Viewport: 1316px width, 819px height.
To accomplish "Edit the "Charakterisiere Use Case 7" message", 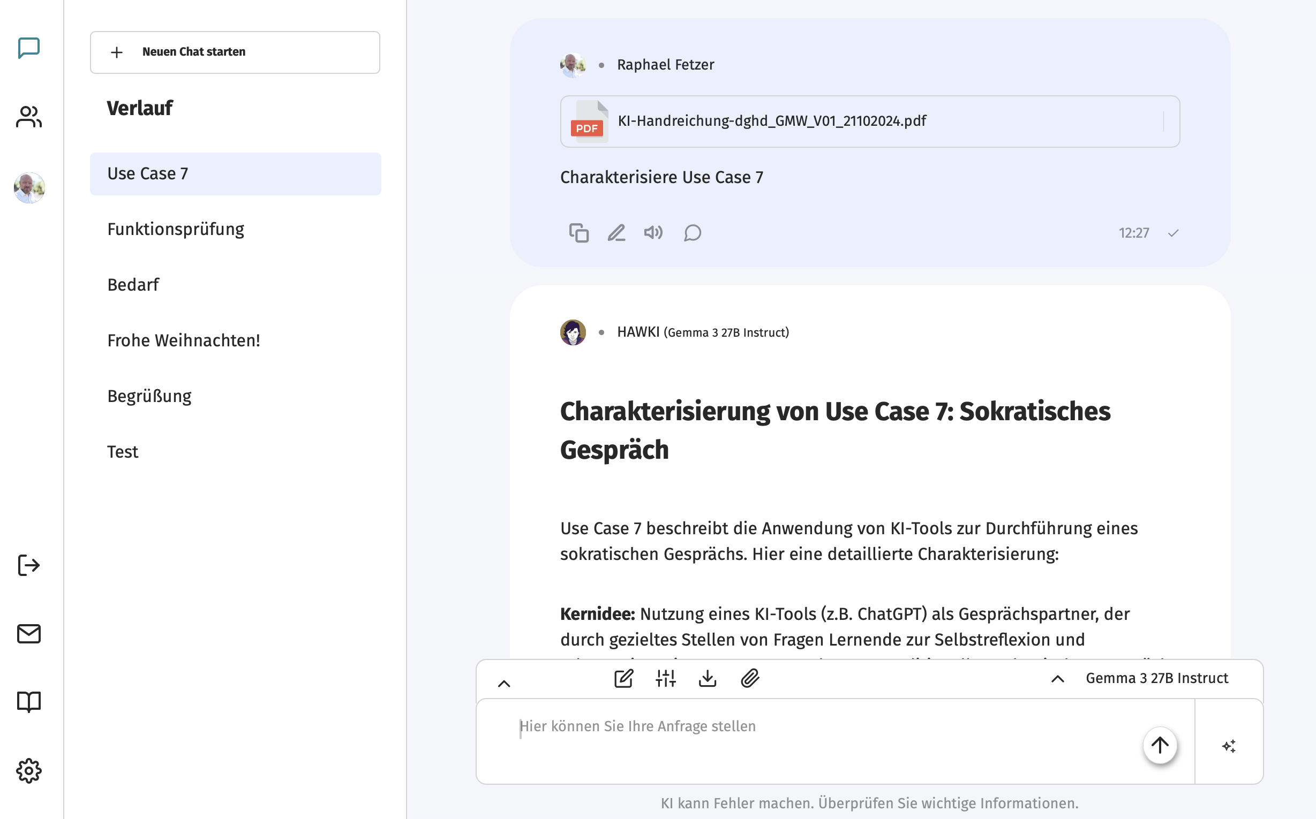I will click(x=616, y=232).
